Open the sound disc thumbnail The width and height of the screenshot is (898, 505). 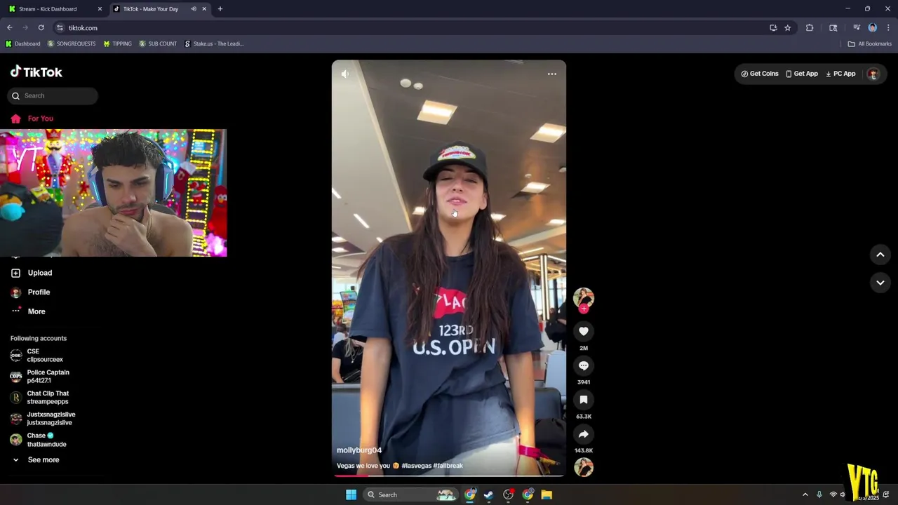pyautogui.click(x=584, y=467)
